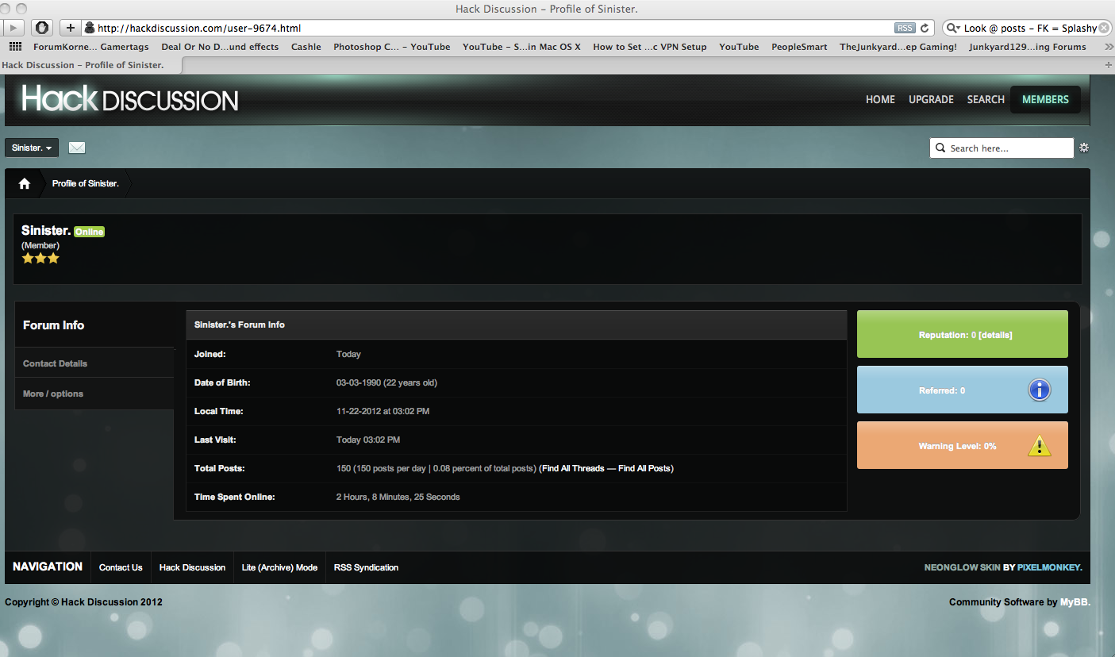The width and height of the screenshot is (1115, 657).
Task: Add a bookmark with the plus button
Action: (x=71, y=28)
